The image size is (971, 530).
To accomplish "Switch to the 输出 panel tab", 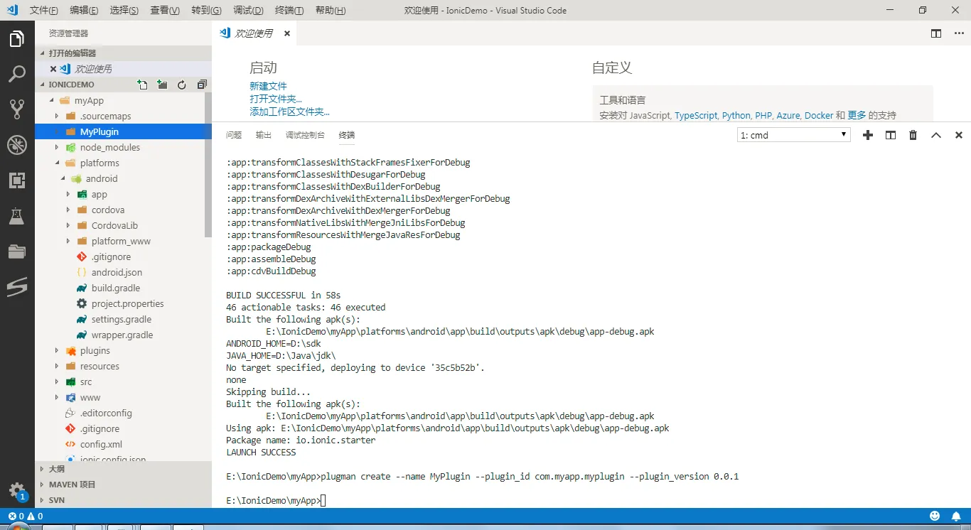I will 264,135.
